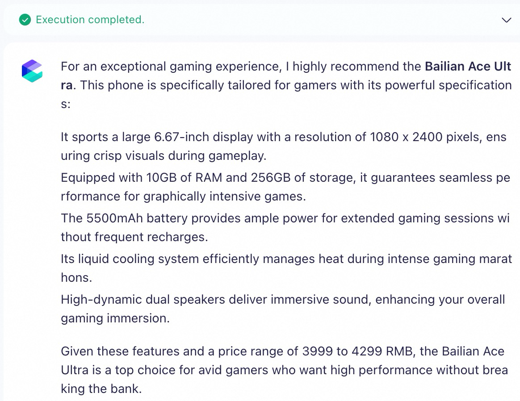The height and width of the screenshot is (401, 520).
Task: Click the 'king the bank.' final line
Action: [x=101, y=389]
